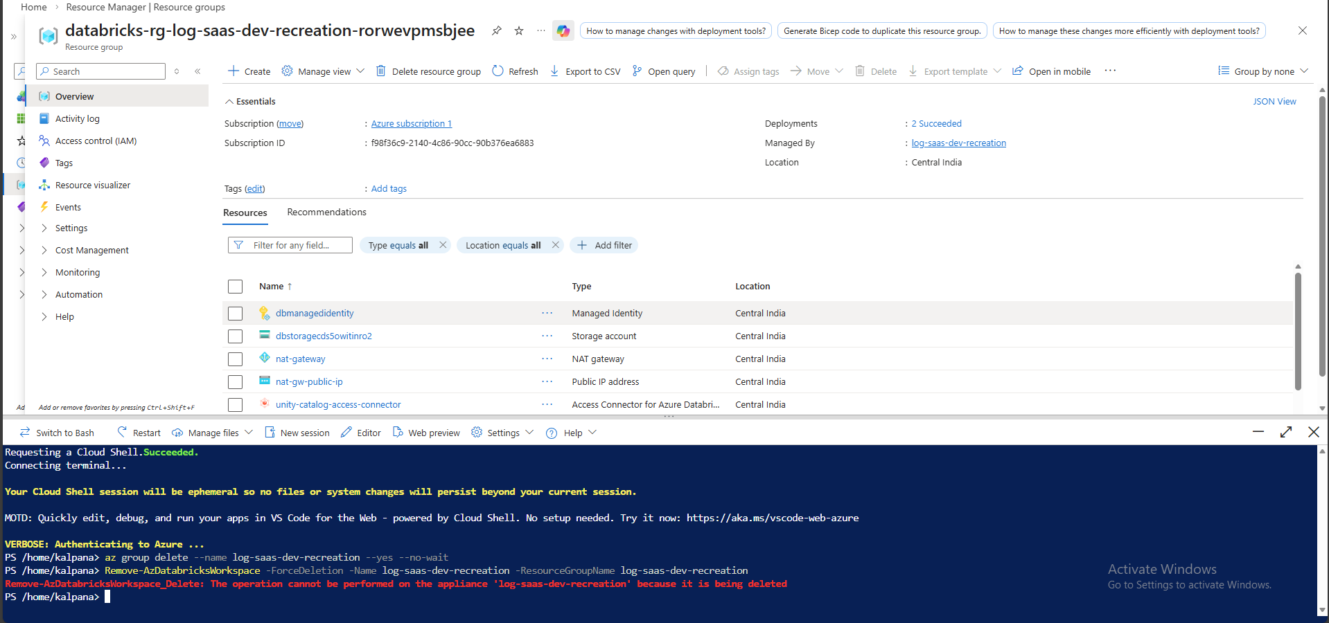Click the resources list vertical scrollbar

[x=1298, y=331]
